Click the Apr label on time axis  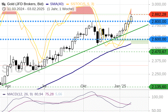coord(8,86)
